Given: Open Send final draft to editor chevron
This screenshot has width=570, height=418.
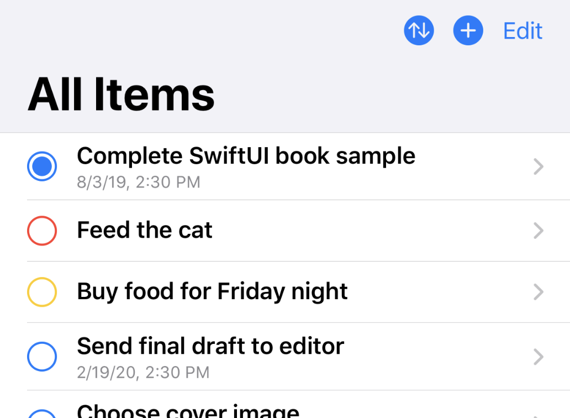Looking at the screenshot, I should click(x=539, y=357).
